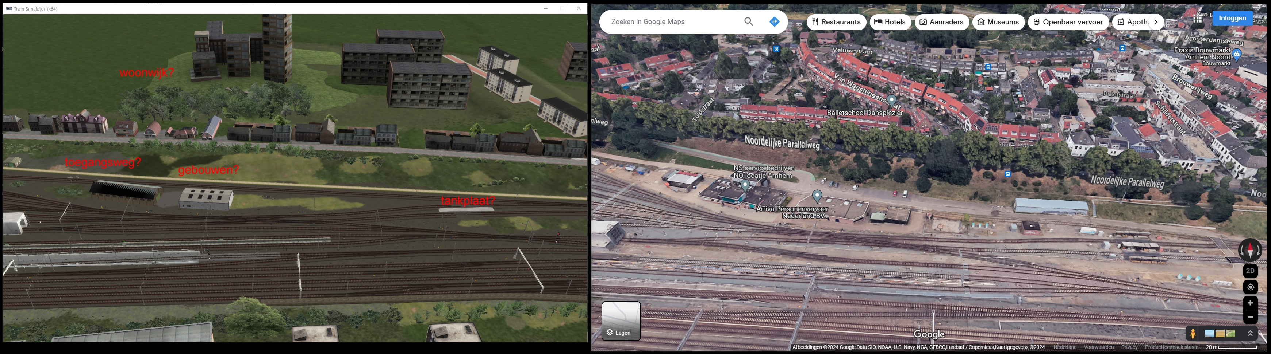
Task: Expand the imagery strip with double-chevron
Action: pos(1250,334)
